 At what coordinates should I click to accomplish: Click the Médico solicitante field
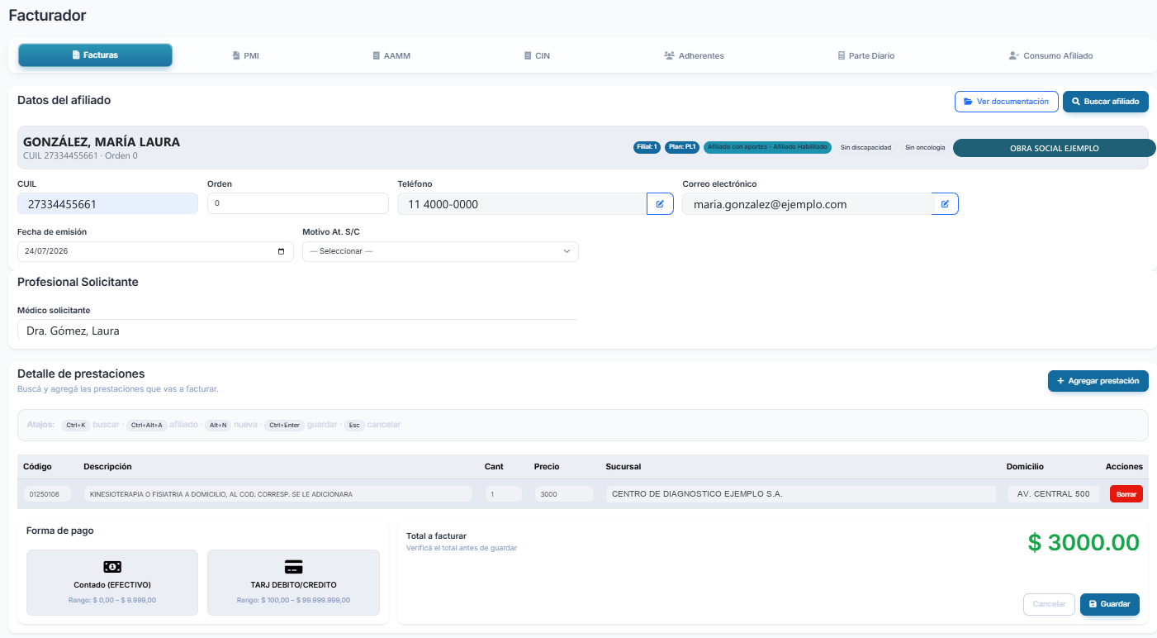[x=297, y=330]
